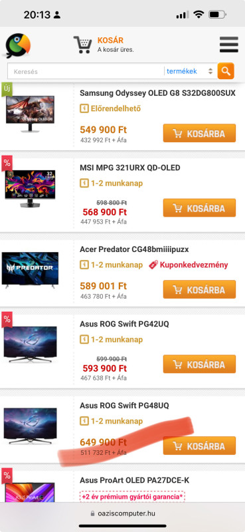The image size is (245, 532).
Task: Click the orange magnifier search button
Action: pos(226,71)
